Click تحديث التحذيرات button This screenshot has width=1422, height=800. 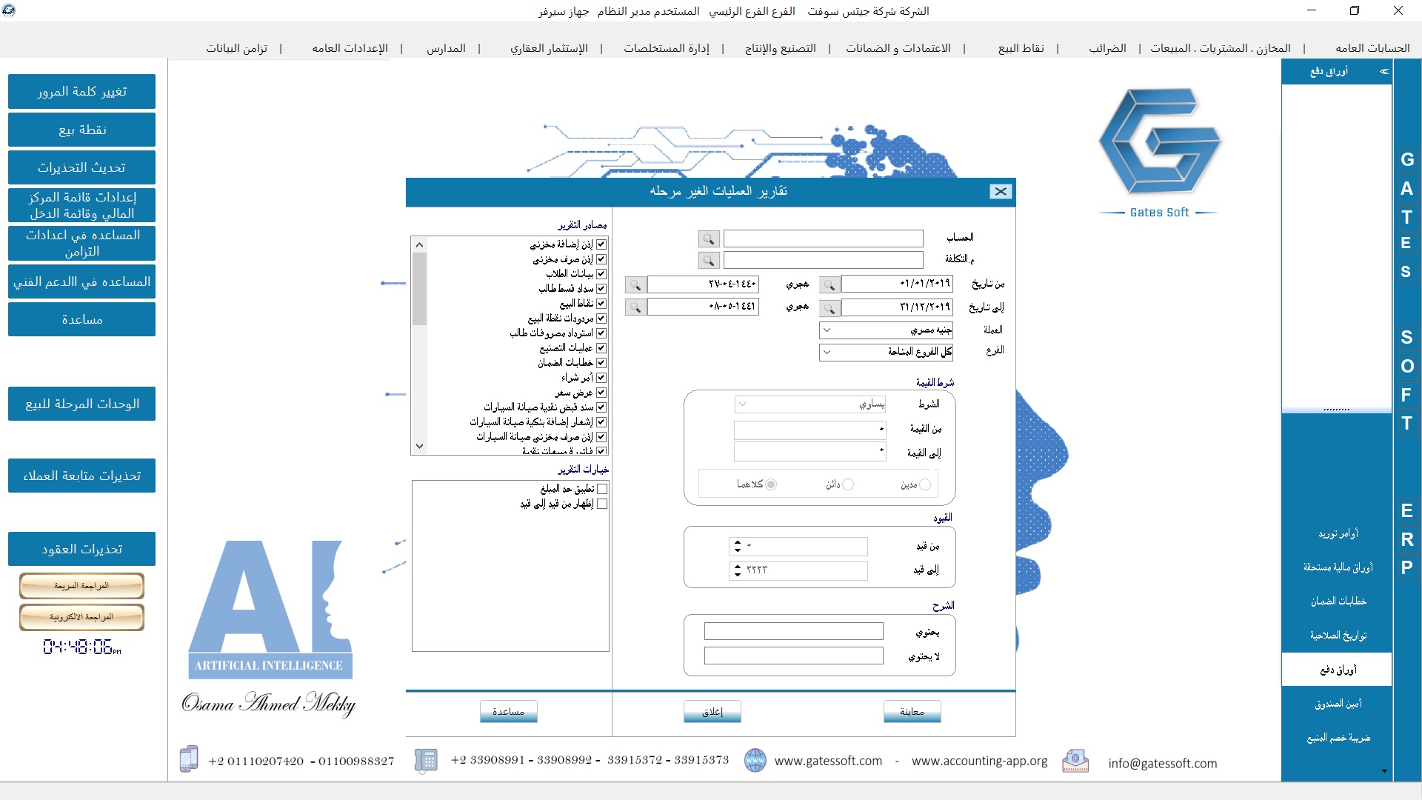coord(81,167)
